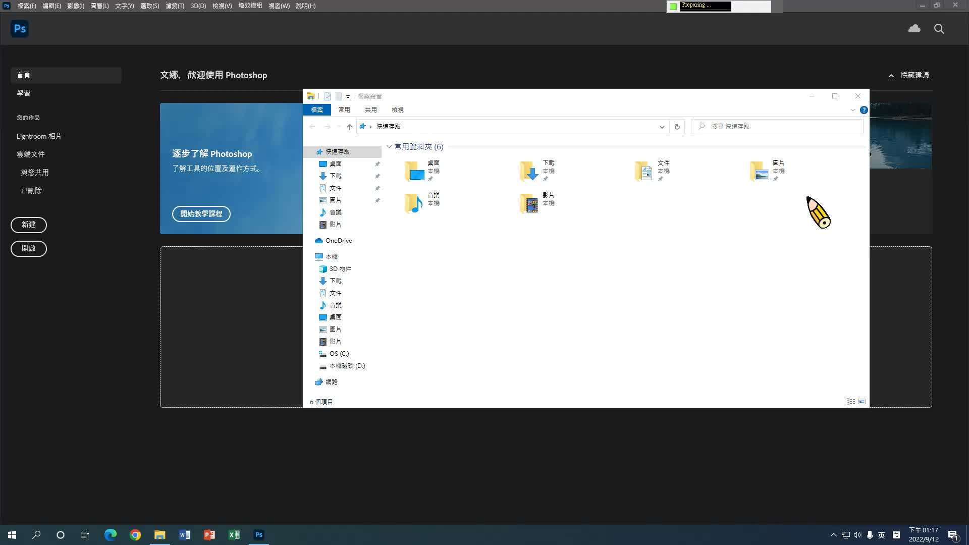Open the 圖片 folder in common folders
The image size is (969, 545).
[768, 171]
